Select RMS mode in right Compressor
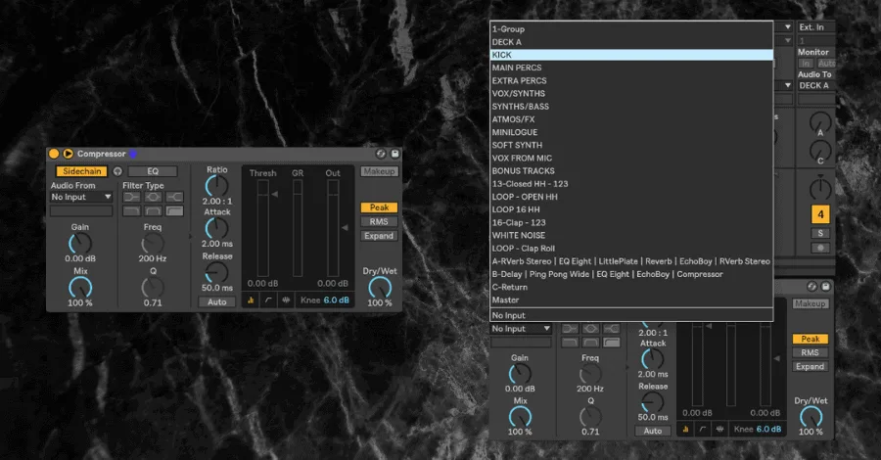This screenshot has height=460, width=881. [810, 352]
